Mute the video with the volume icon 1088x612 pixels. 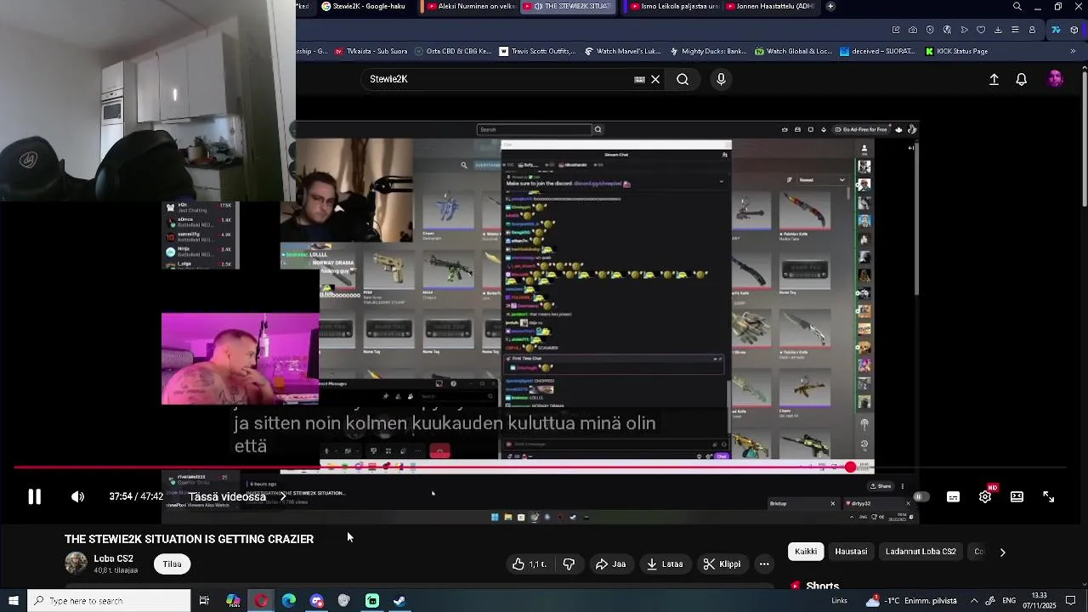[77, 497]
